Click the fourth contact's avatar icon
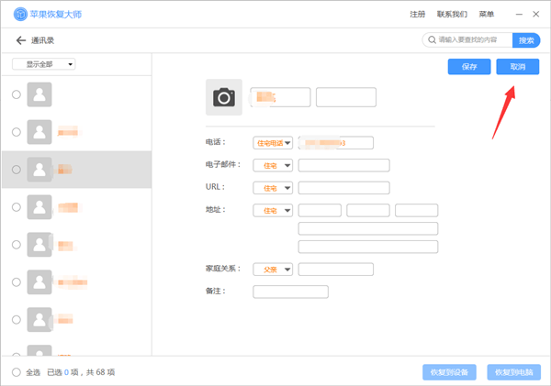Viewport: 551px width, 386px height. pos(39,207)
